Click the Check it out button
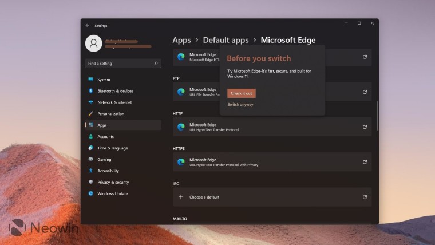 (242, 93)
